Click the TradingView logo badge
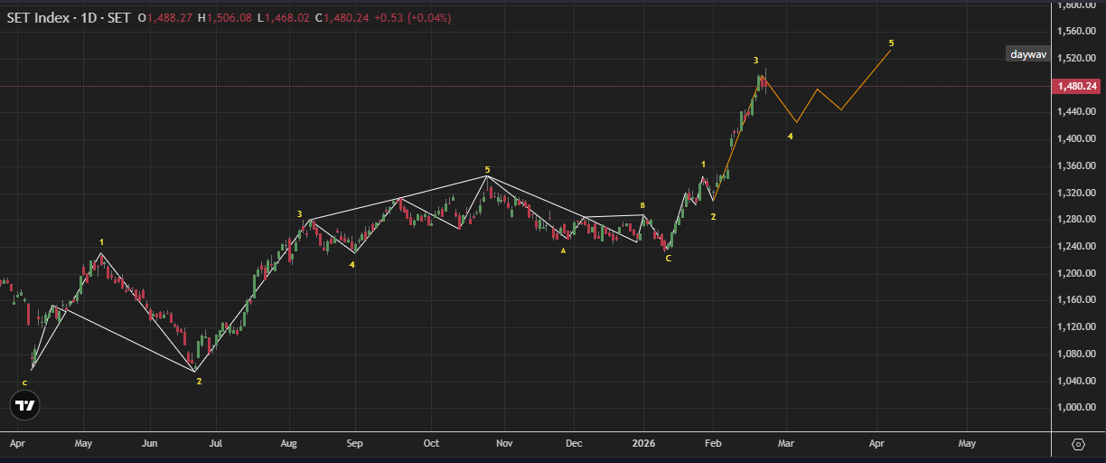Screen dimensions: 1106x463 tap(25, 406)
